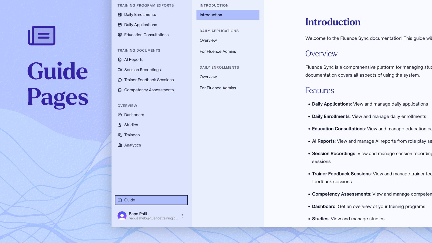Screen dimensions: 432x243
Task: Open the user options three-dot menu
Action: click(183, 216)
